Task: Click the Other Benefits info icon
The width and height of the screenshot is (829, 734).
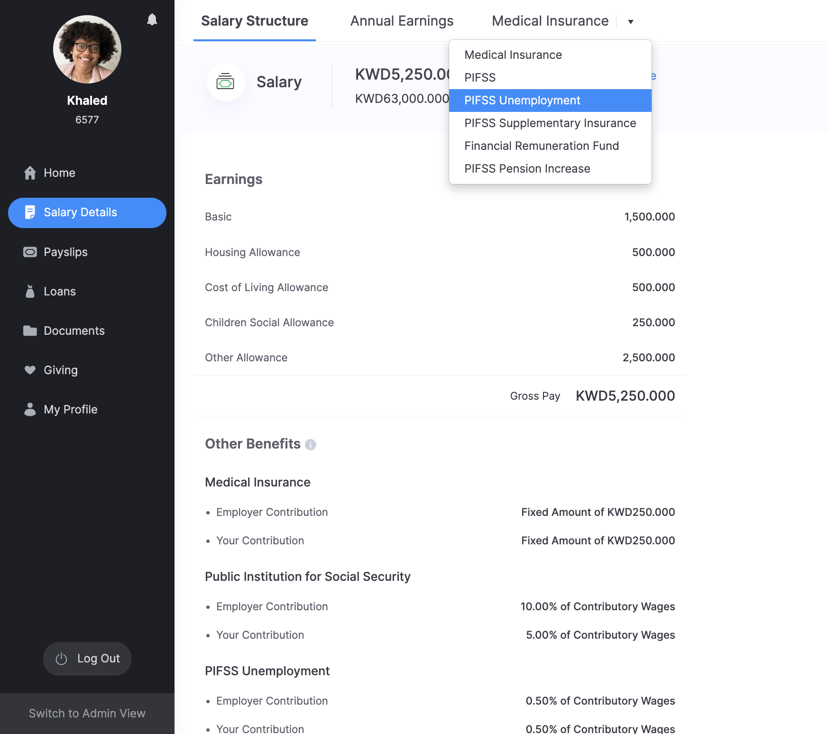Action: (x=310, y=444)
